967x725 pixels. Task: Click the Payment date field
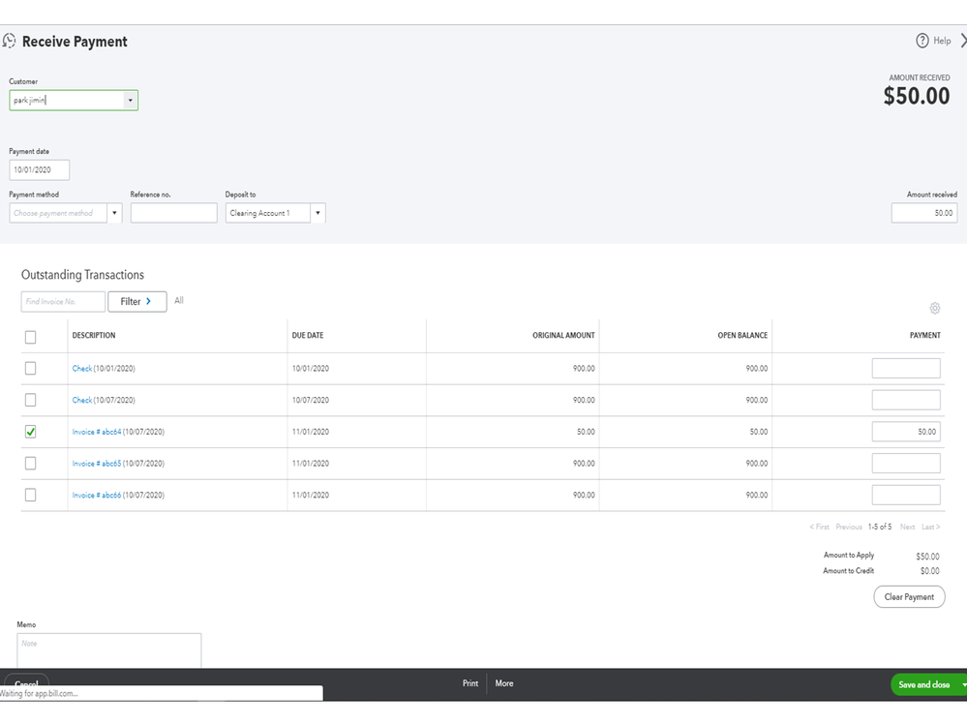[x=40, y=170]
